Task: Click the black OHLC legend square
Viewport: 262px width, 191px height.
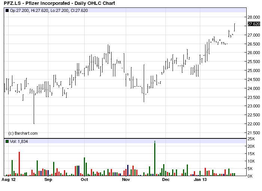Action: [x=7, y=10]
